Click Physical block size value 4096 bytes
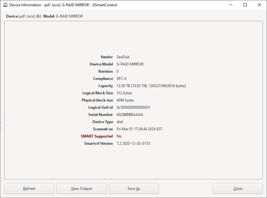267x198 pixels. 125,100
